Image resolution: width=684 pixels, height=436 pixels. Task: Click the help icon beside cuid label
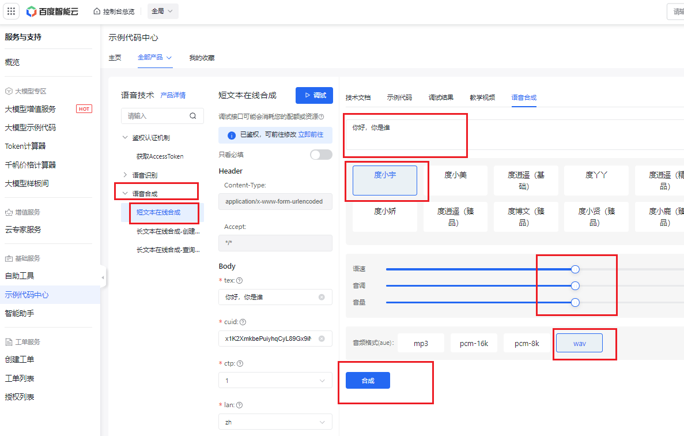point(243,322)
